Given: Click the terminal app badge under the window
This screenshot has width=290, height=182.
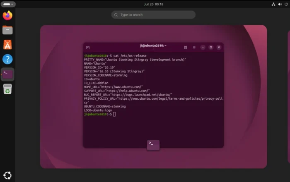Looking at the screenshot, I should point(153,145).
